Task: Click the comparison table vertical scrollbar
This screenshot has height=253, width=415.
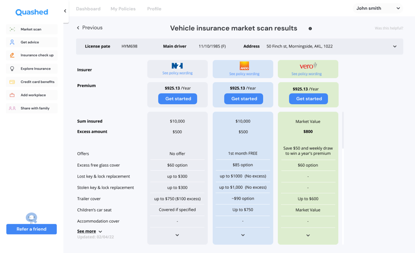Action: [343, 131]
